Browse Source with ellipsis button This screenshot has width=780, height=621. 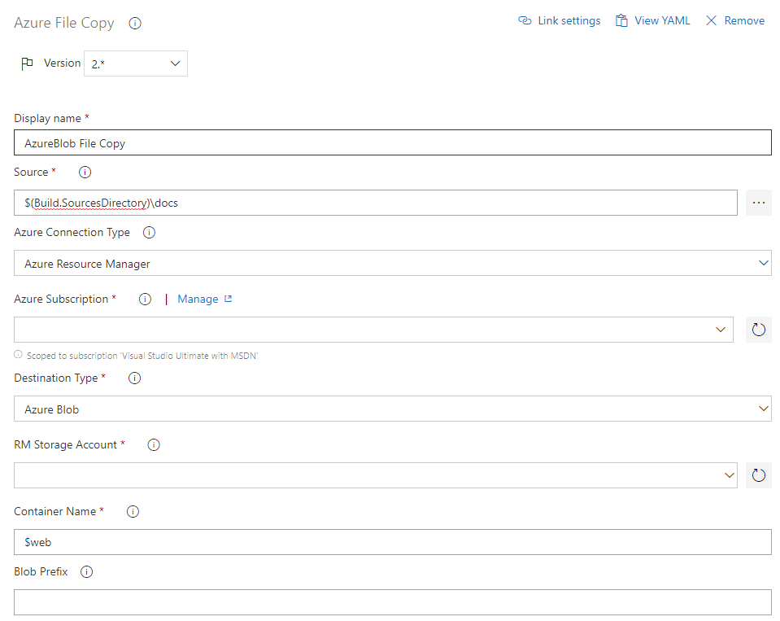pyautogui.click(x=759, y=203)
